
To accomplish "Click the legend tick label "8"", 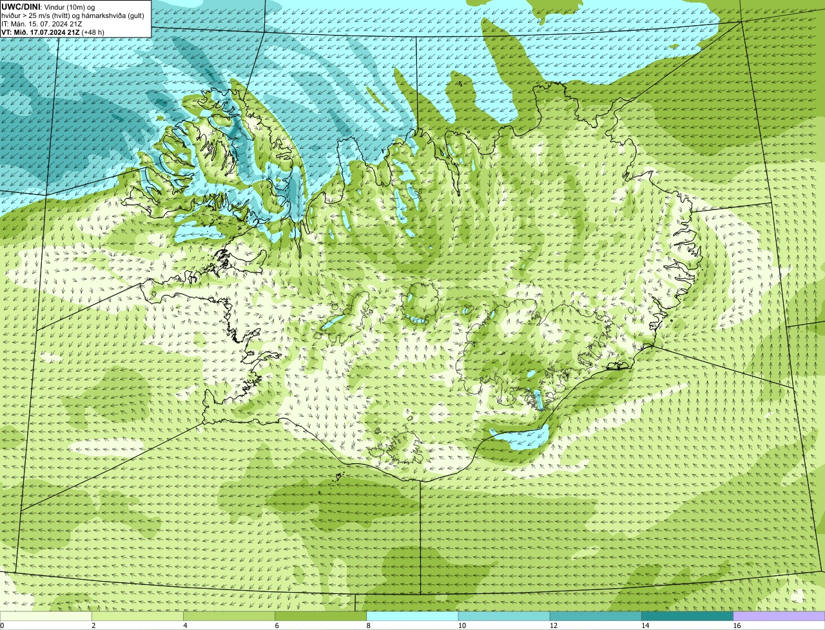I will (x=369, y=625).
